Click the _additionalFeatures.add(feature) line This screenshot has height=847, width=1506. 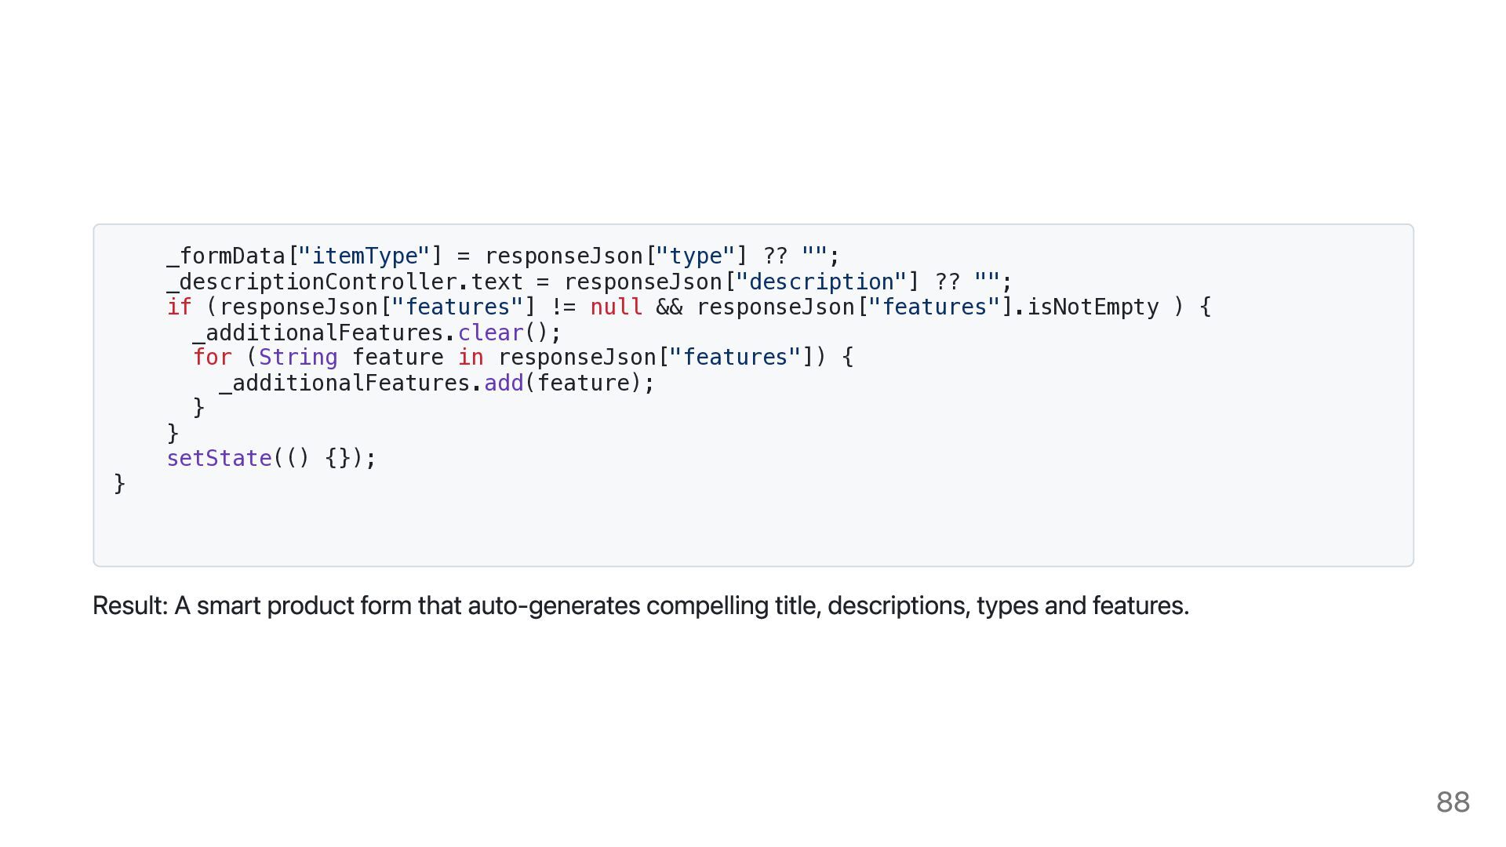(437, 383)
